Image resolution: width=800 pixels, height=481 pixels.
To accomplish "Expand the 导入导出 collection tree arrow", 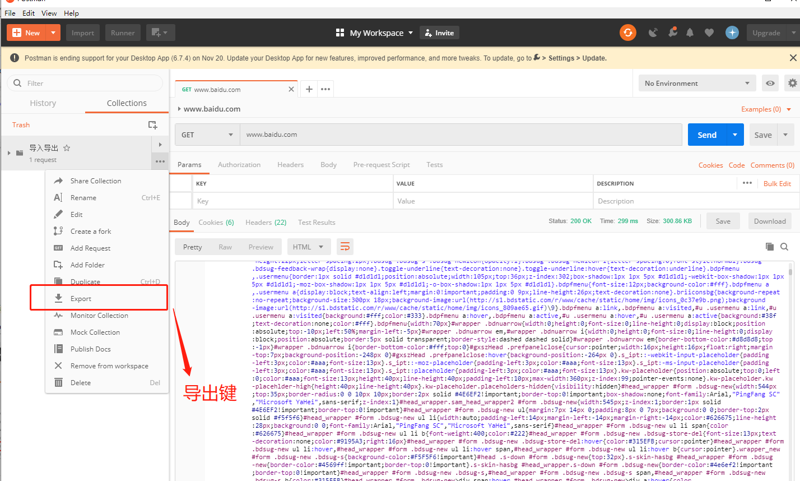I will point(9,152).
